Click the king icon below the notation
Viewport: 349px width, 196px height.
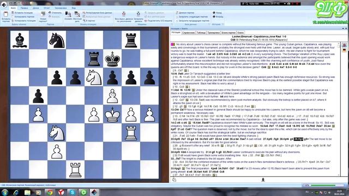click(263, 180)
